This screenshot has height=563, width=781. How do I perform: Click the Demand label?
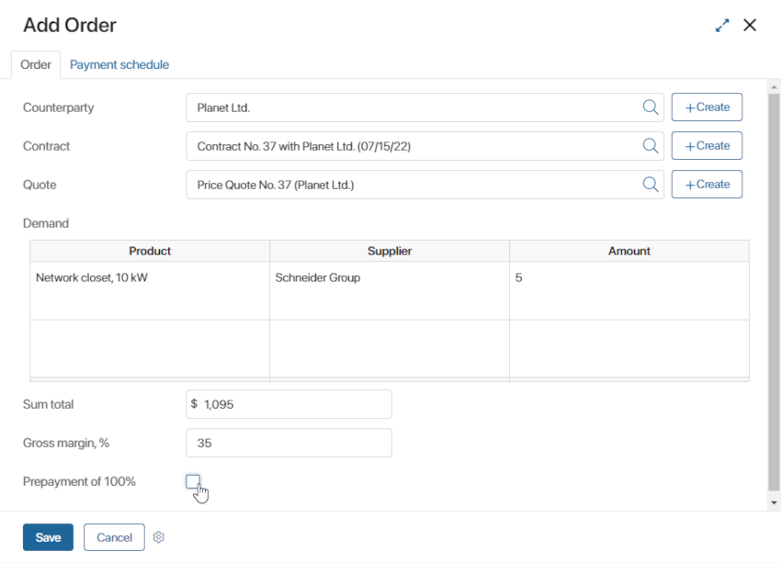46,223
